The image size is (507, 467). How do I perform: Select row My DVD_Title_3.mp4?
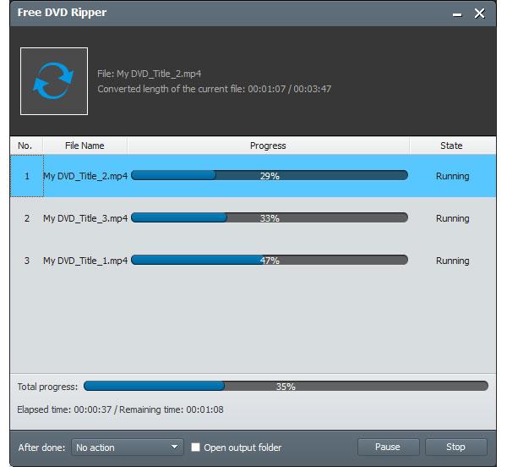[x=253, y=218]
